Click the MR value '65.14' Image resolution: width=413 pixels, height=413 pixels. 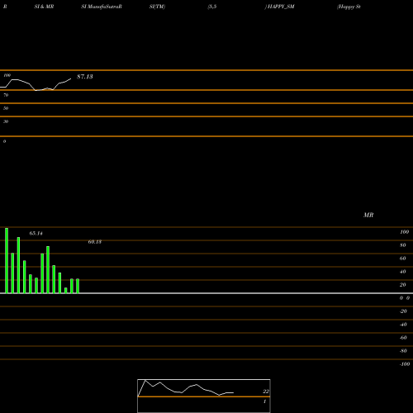click(x=36, y=234)
